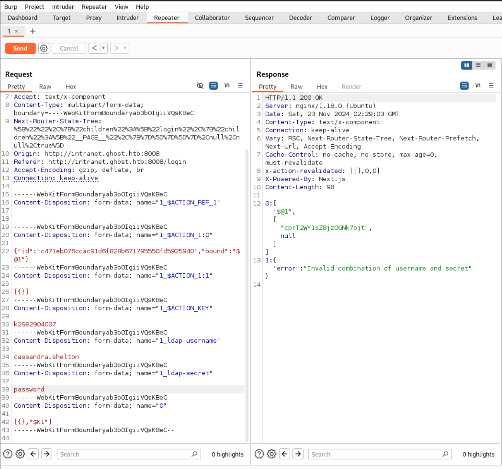Open the Intruder tool tab

[127, 18]
